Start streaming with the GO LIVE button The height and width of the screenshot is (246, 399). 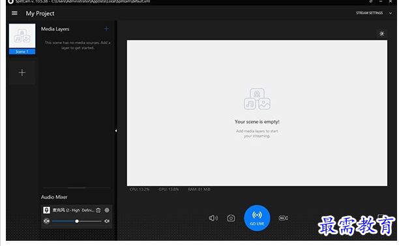click(257, 218)
